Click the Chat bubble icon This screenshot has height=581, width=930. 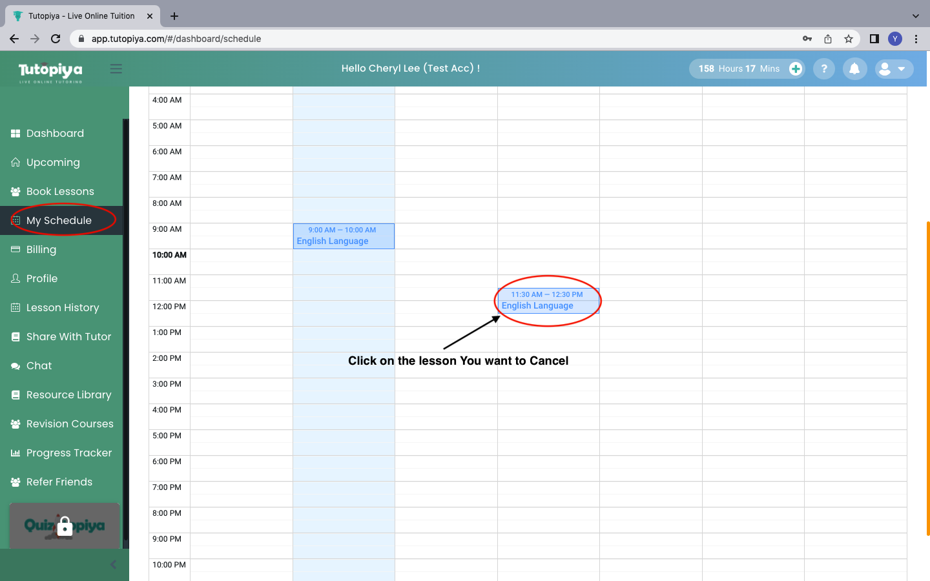15,366
